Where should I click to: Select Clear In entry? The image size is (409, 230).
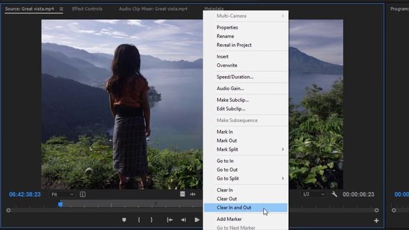[x=245, y=190]
